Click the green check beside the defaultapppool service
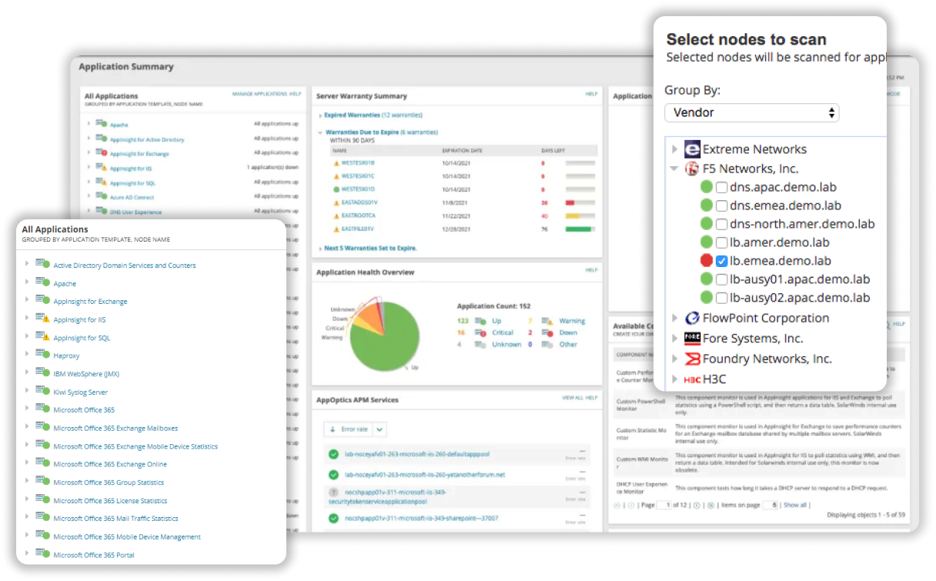936x581 pixels. click(x=333, y=455)
